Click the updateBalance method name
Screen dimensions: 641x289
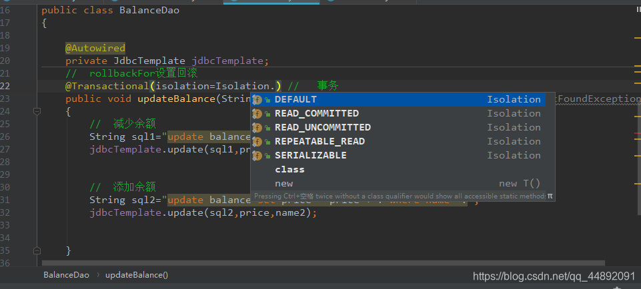[177, 99]
